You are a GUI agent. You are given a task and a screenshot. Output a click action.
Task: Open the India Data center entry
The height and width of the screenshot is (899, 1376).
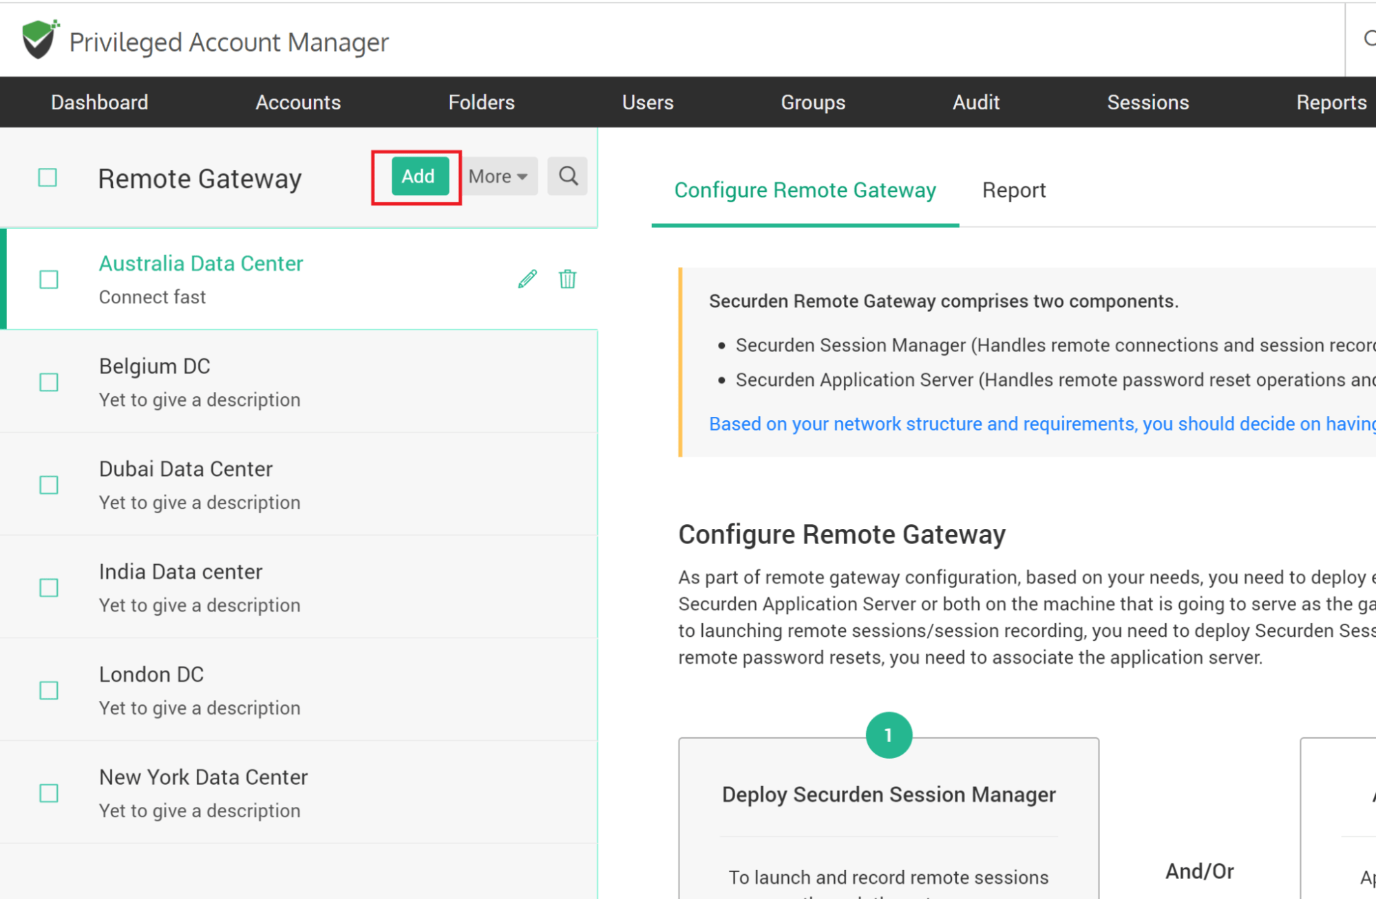pyautogui.click(x=180, y=572)
